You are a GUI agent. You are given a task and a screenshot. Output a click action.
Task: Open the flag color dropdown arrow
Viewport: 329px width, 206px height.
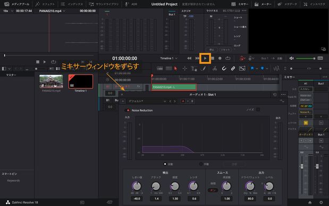tap(257, 69)
